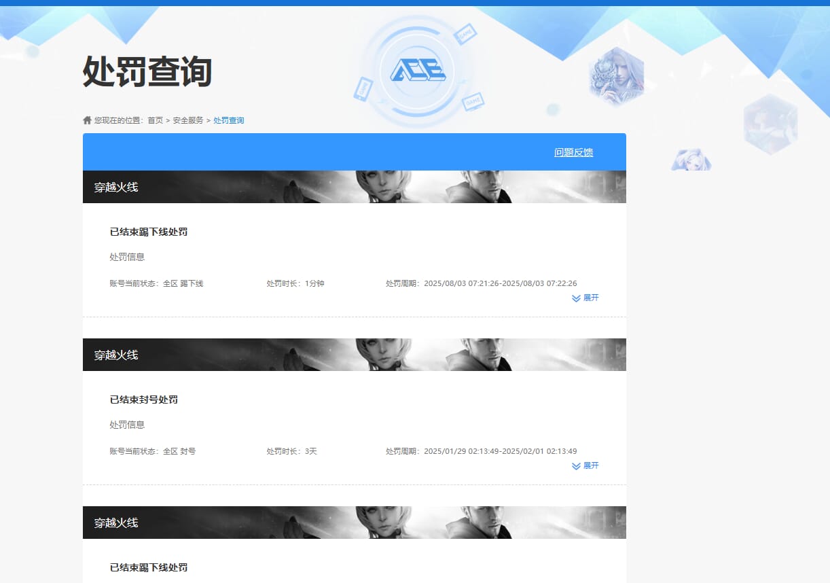The image size is (830, 583).
Task: Select the 2025/08/03 punishment period text
Action: (x=482, y=283)
